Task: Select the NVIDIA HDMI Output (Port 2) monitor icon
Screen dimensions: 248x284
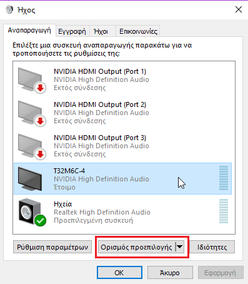Action: (x=31, y=113)
